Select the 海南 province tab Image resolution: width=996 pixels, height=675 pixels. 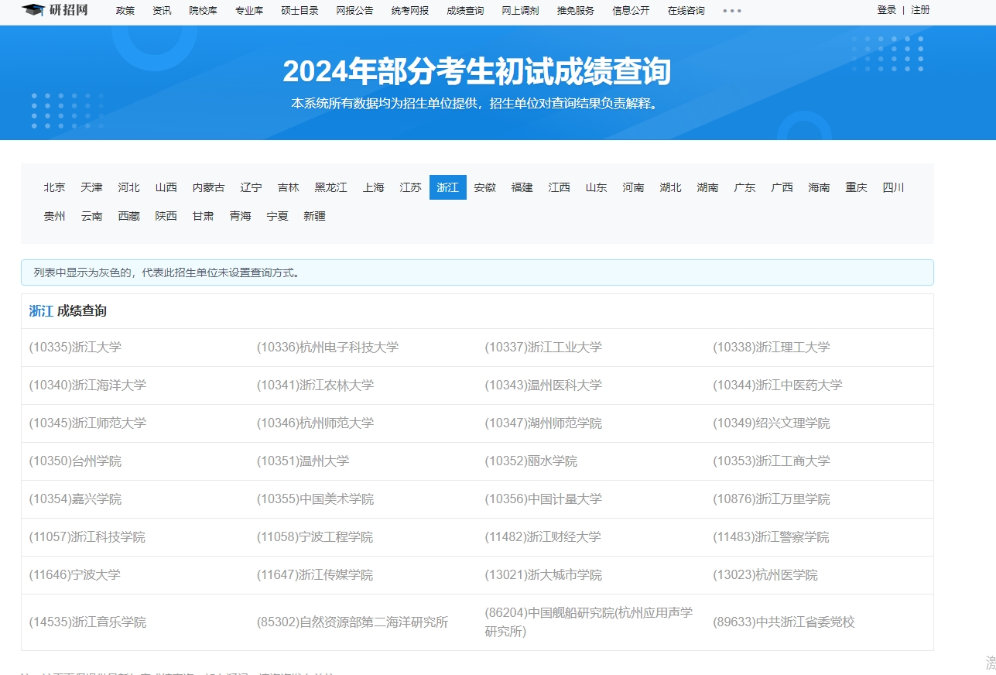[820, 187]
